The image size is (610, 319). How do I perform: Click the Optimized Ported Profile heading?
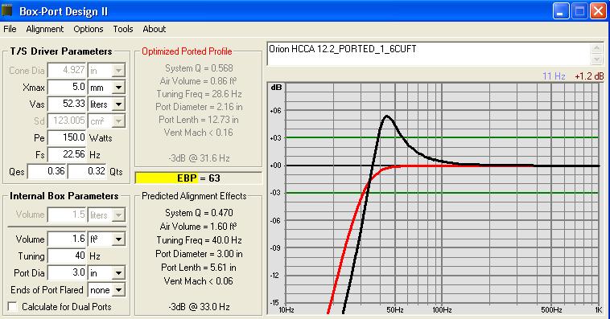pos(187,51)
